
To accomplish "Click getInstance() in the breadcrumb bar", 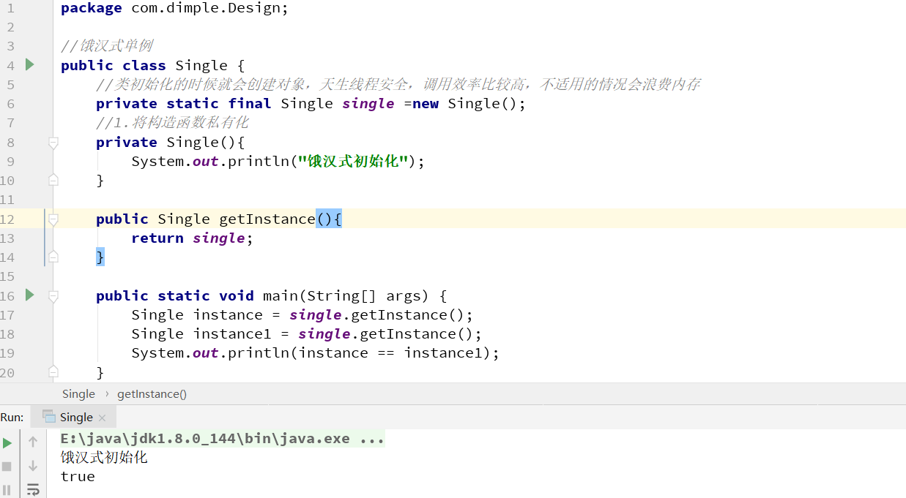I will tap(152, 393).
